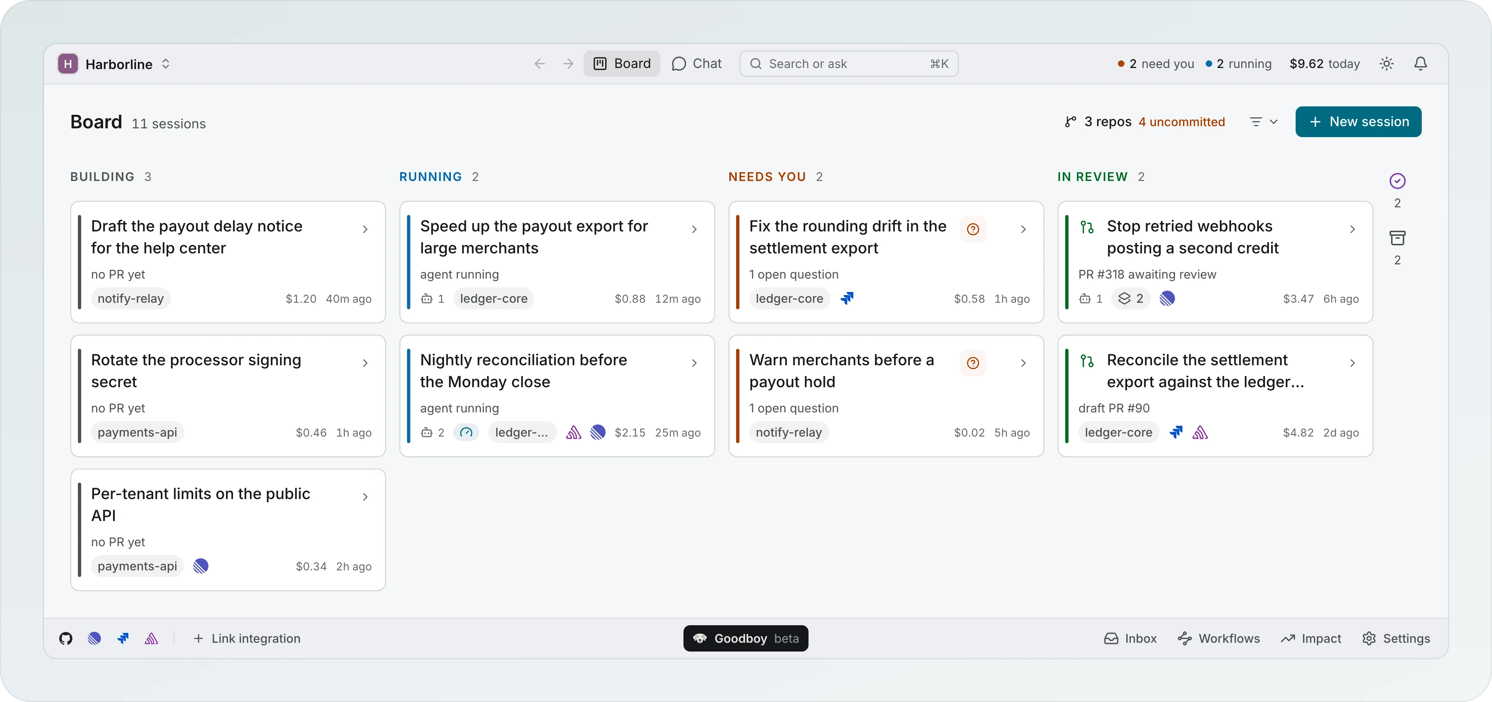Expand Per-tenant limits on public API card
The width and height of the screenshot is (1492, 702).
pos(365,497)
